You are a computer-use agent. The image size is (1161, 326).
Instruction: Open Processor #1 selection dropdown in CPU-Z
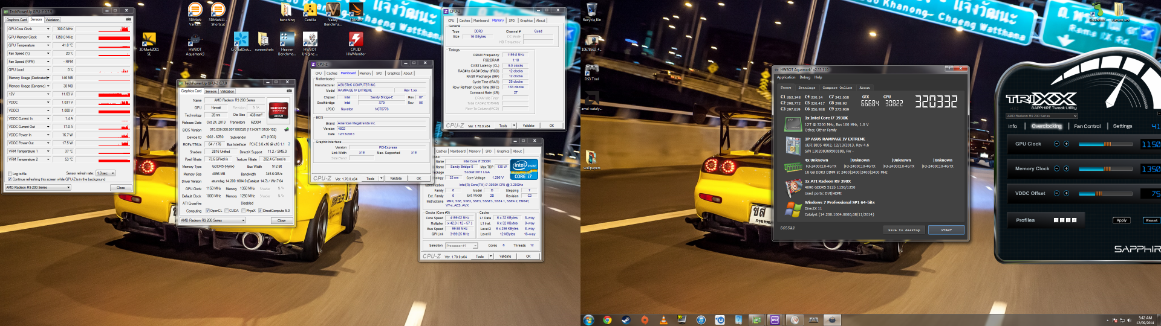click(461, 246)
